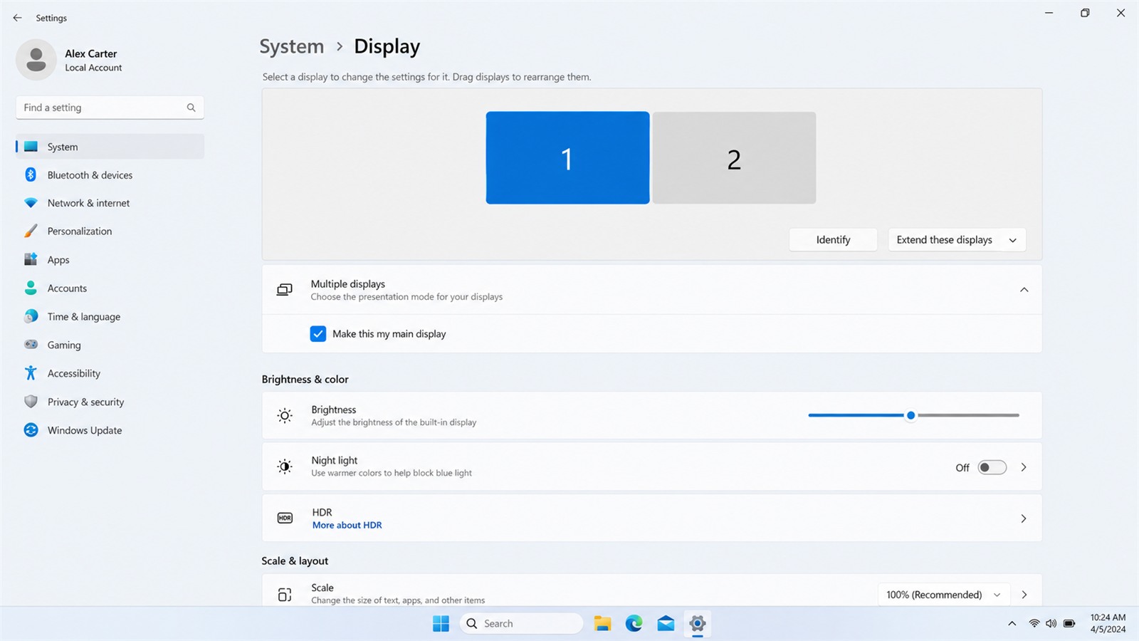The width and height of the screenshot is (1139, 641).
Task: Open the Windows Start menu
Action: pyautogui.click(x=441, y=623)
